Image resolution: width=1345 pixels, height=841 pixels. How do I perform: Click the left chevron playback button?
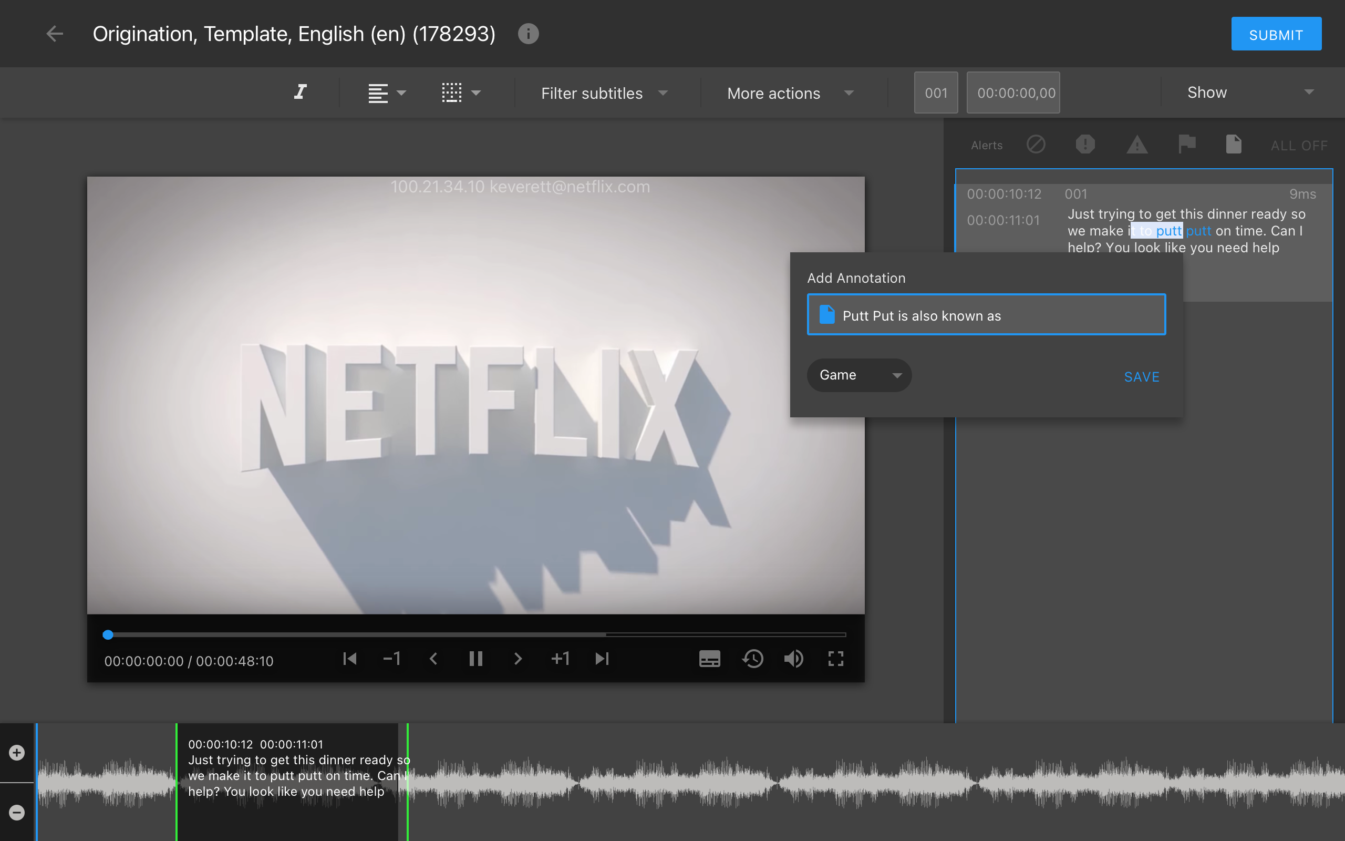coord(433,659)
